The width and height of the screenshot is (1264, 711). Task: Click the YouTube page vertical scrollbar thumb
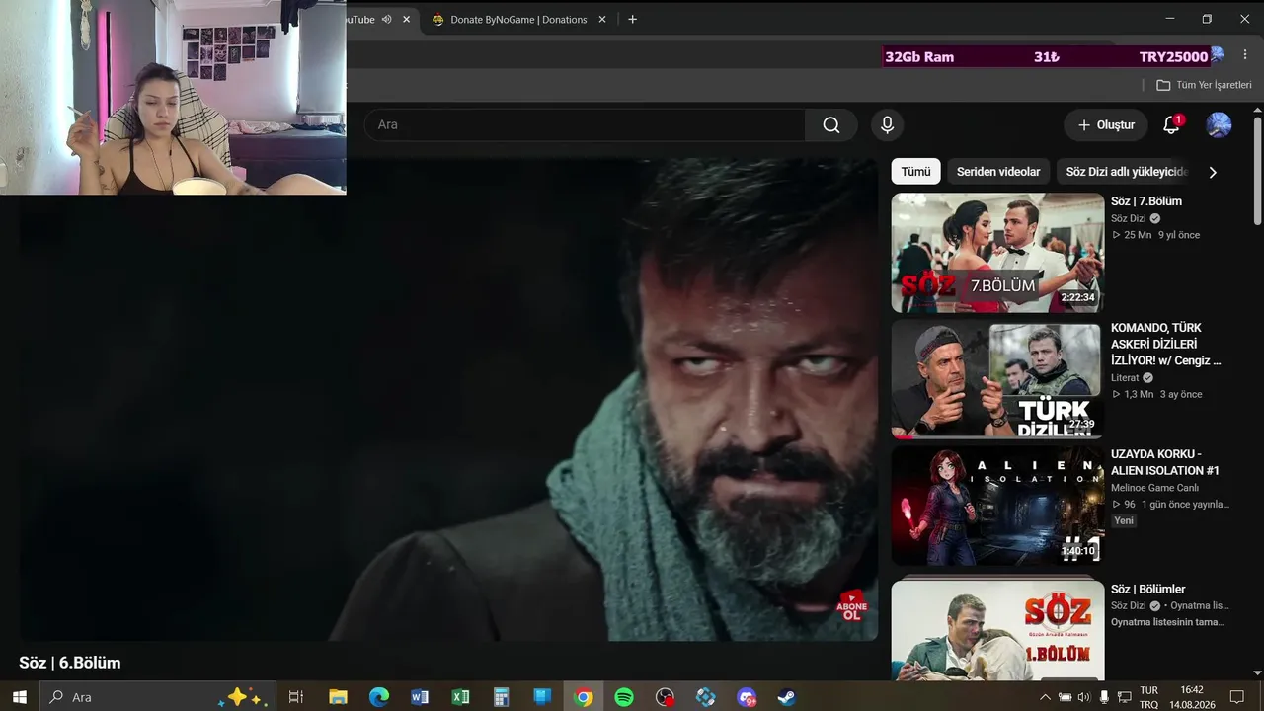(1257, 173)
